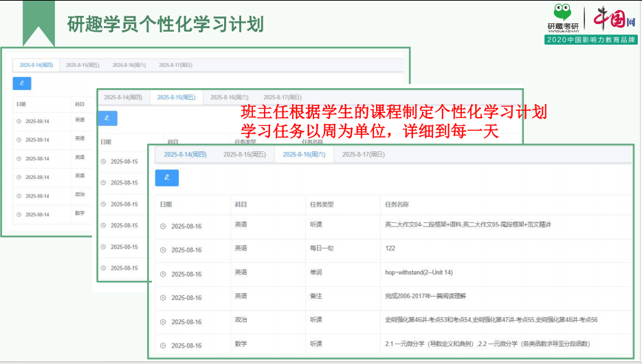
Task: Switch to the 2025-8-16(周六) tab in the back window
Action: coord(129,65)
